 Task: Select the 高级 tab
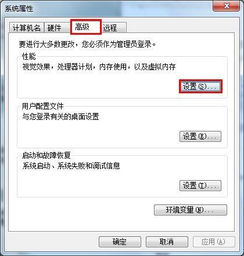[86, 27]
